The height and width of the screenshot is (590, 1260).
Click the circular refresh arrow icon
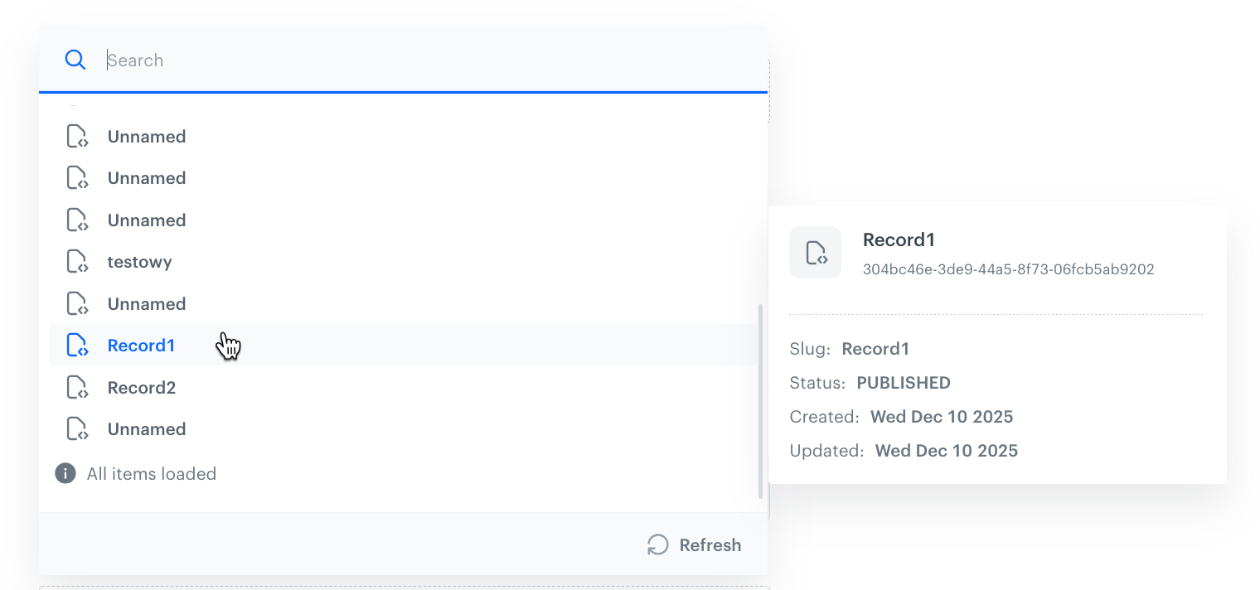657,544
